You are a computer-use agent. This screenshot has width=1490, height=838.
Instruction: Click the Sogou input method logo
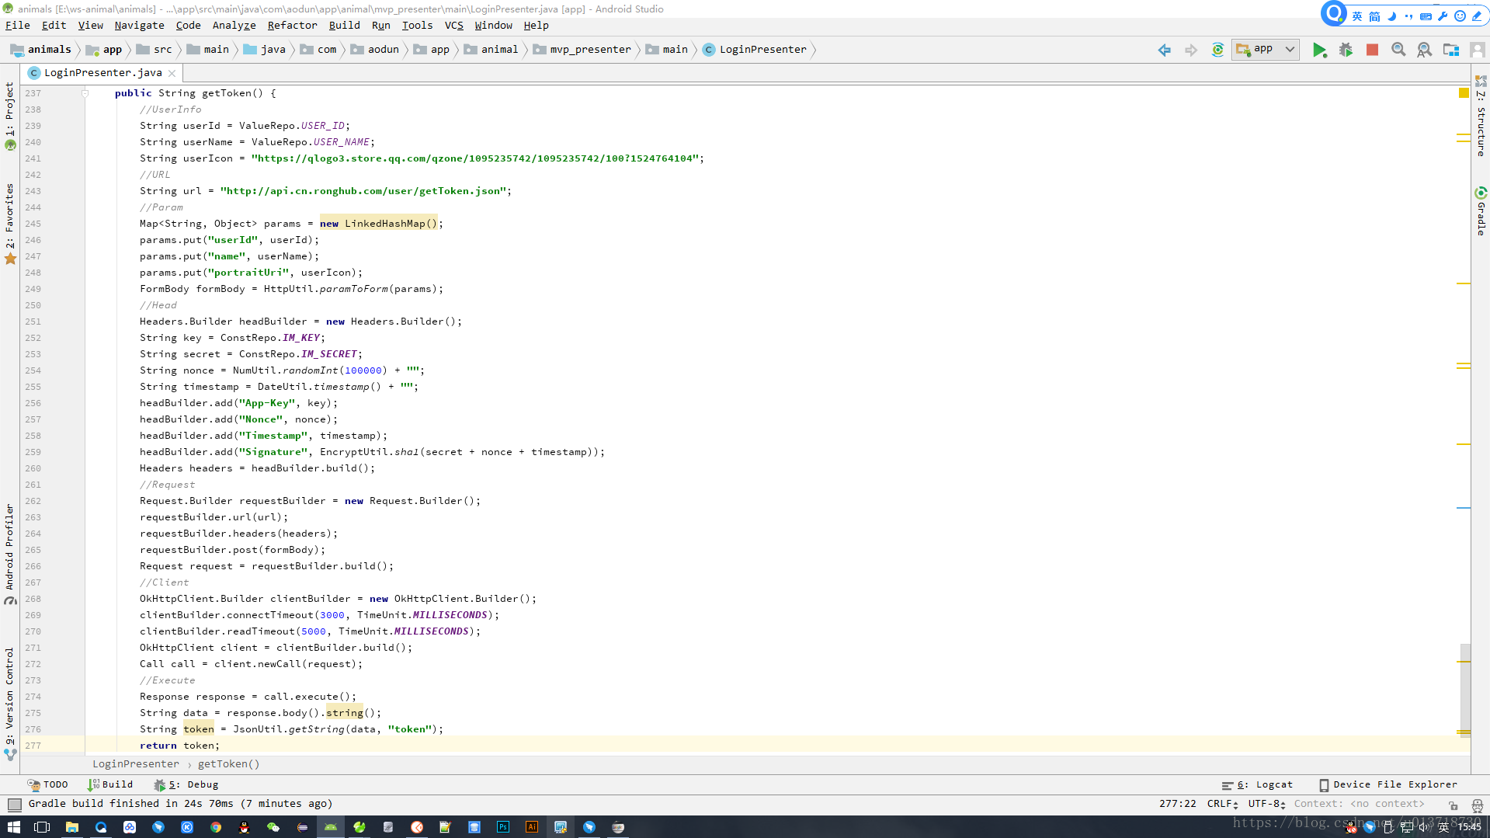1333,14
